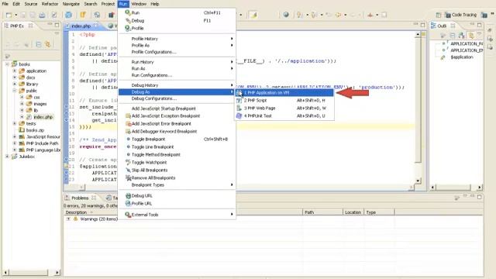Click the Type column header
Screen dimensions: 496x279
379,212
